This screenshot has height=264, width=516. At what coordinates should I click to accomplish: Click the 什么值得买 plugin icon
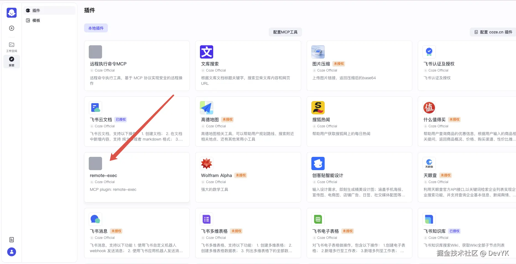click(x=429, y=108)
